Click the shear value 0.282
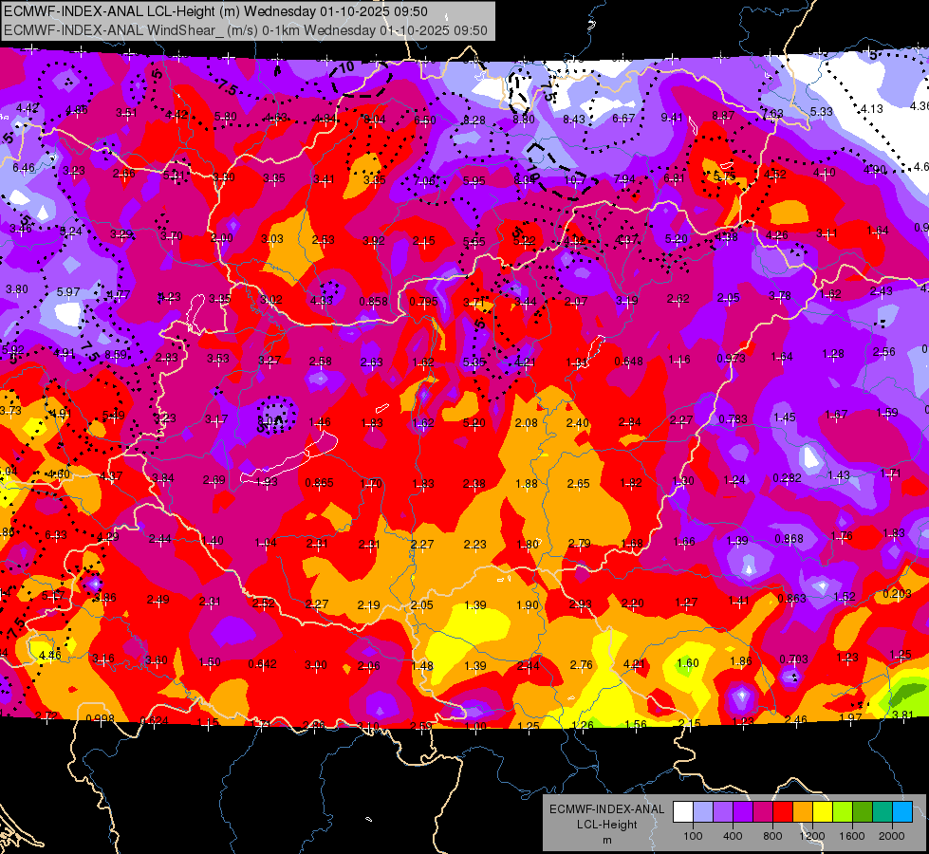The width and height of the screenshot is (929, 854). [787, 478]
